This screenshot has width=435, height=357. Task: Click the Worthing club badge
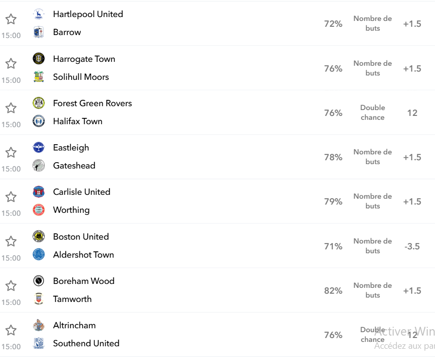pos(38,210)
